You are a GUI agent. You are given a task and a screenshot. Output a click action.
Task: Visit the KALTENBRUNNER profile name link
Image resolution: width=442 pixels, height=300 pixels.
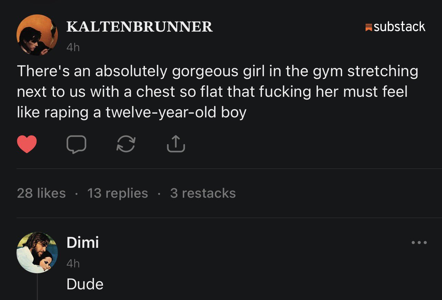[139, 27]
